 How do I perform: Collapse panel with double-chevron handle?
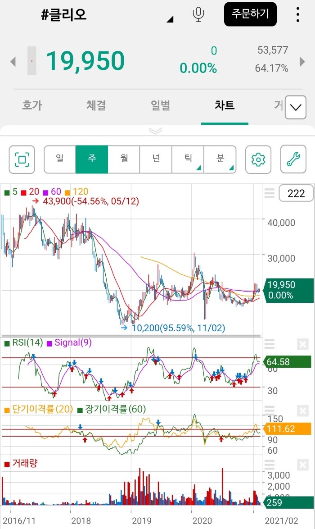[155, 131]
